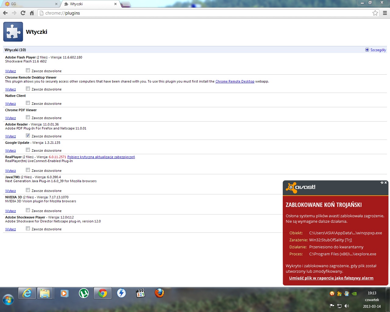Click 'Pobierz krytyczną aktualizację zabezpieczeń' link
Image resolution: width=390 pixels, height=312 pixels.
tap(101, 157)
